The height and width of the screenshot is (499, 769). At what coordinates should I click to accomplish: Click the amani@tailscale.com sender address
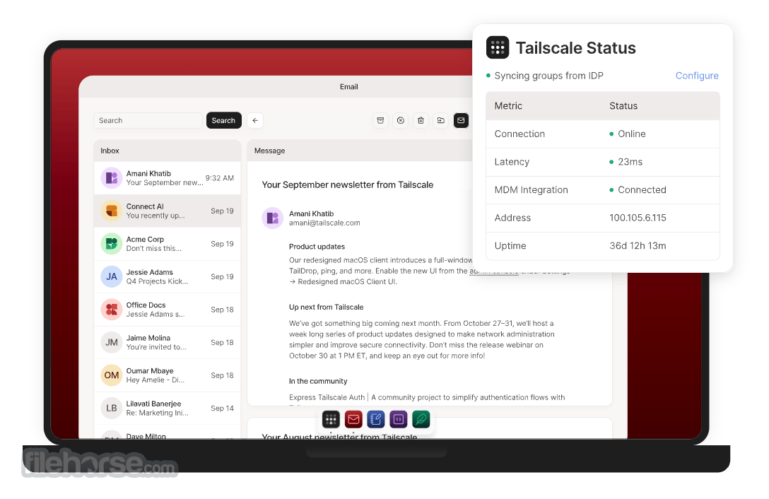[324, 223]
